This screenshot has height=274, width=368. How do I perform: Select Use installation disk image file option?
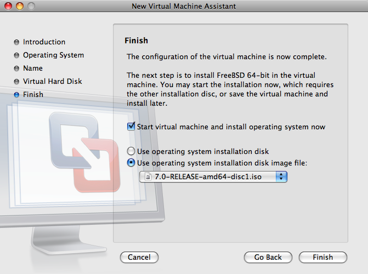(131, 163)
